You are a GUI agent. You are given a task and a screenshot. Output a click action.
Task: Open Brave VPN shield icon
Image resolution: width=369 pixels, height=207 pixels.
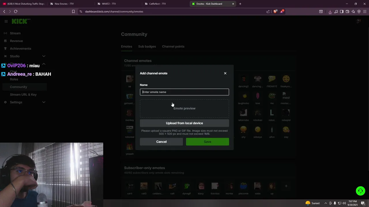(x=359, y=11)
